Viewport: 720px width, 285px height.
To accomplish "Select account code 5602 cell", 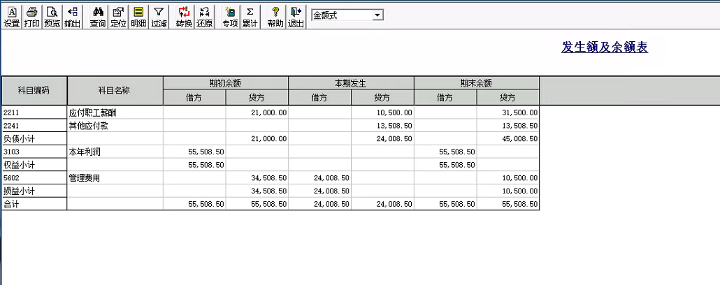I will pos(34,178).
